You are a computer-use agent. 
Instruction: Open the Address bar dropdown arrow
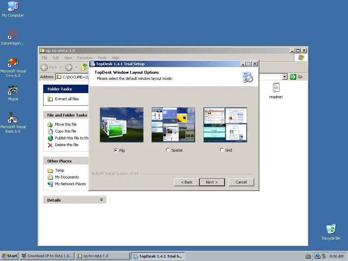point(285,77)
